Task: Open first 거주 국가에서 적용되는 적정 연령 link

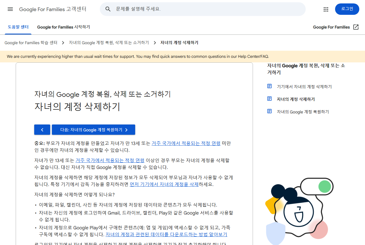Action: 186,143
